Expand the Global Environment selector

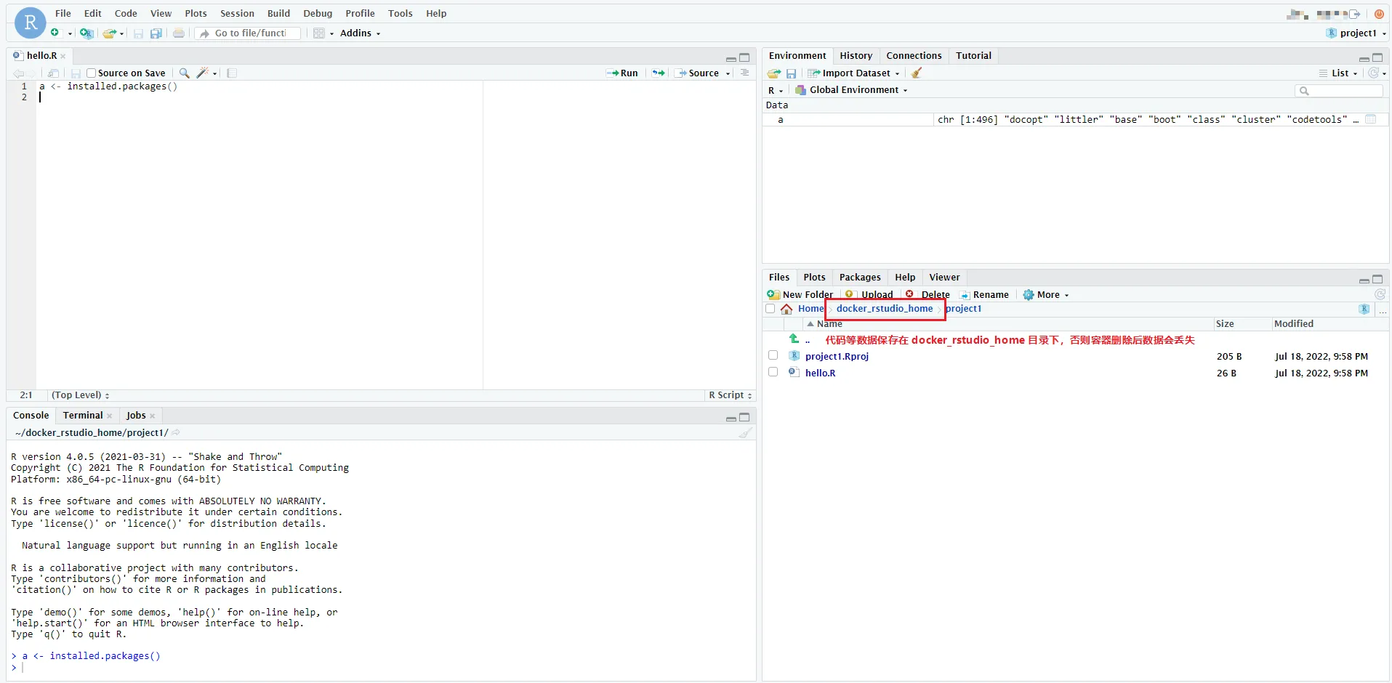851,89
